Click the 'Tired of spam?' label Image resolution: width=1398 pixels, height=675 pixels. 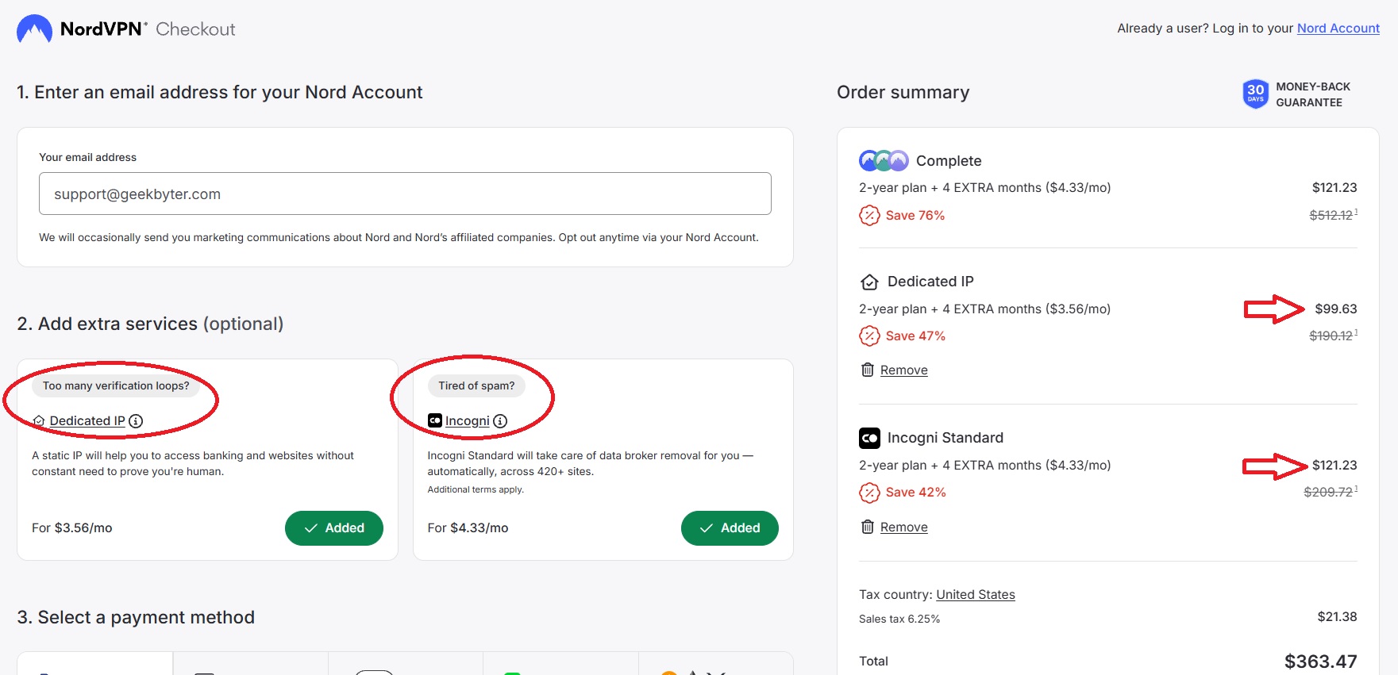point(476,386)
